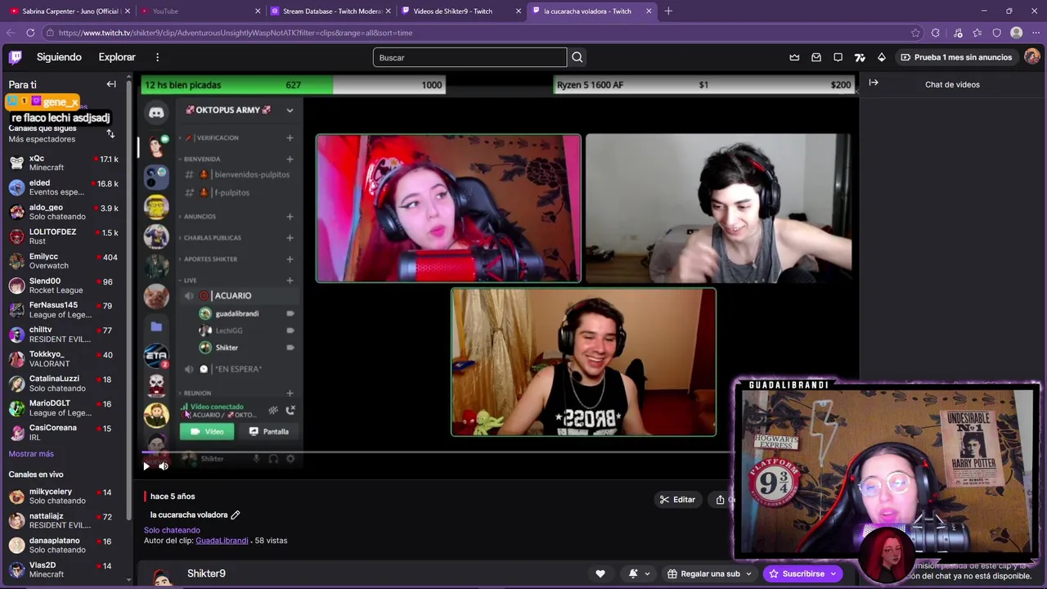Open Vias2D live channel
Image resolution: width=1047 pixels, height=589 pixels.
pos(64,569)
